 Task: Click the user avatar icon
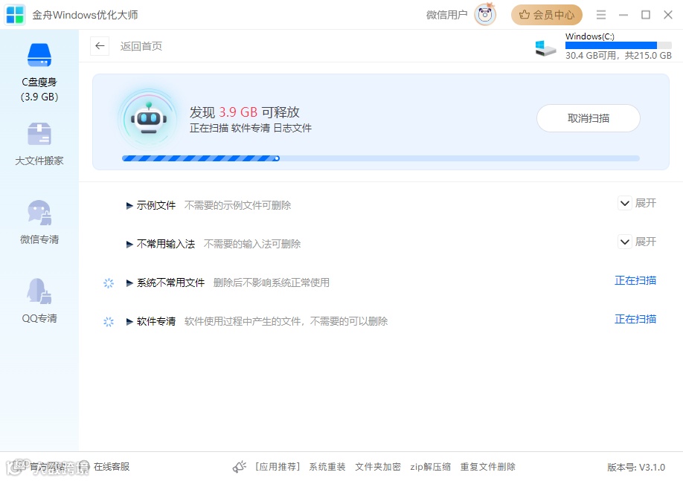click(x=485, y=15)
